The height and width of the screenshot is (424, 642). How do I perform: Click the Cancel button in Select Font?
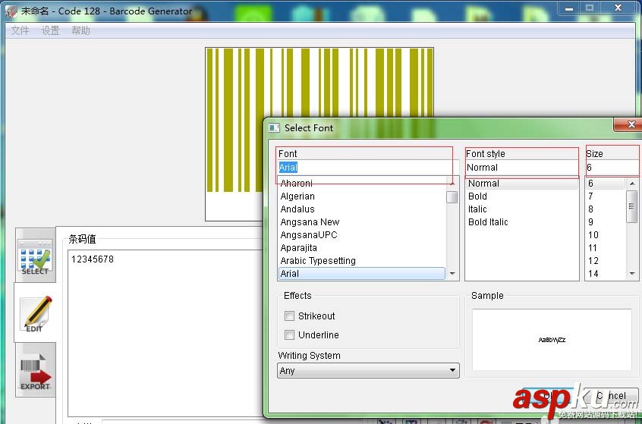click(610, 396)
